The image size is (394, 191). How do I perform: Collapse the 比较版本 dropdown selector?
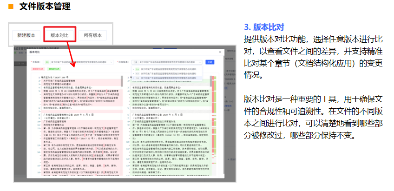pos(167,62)
